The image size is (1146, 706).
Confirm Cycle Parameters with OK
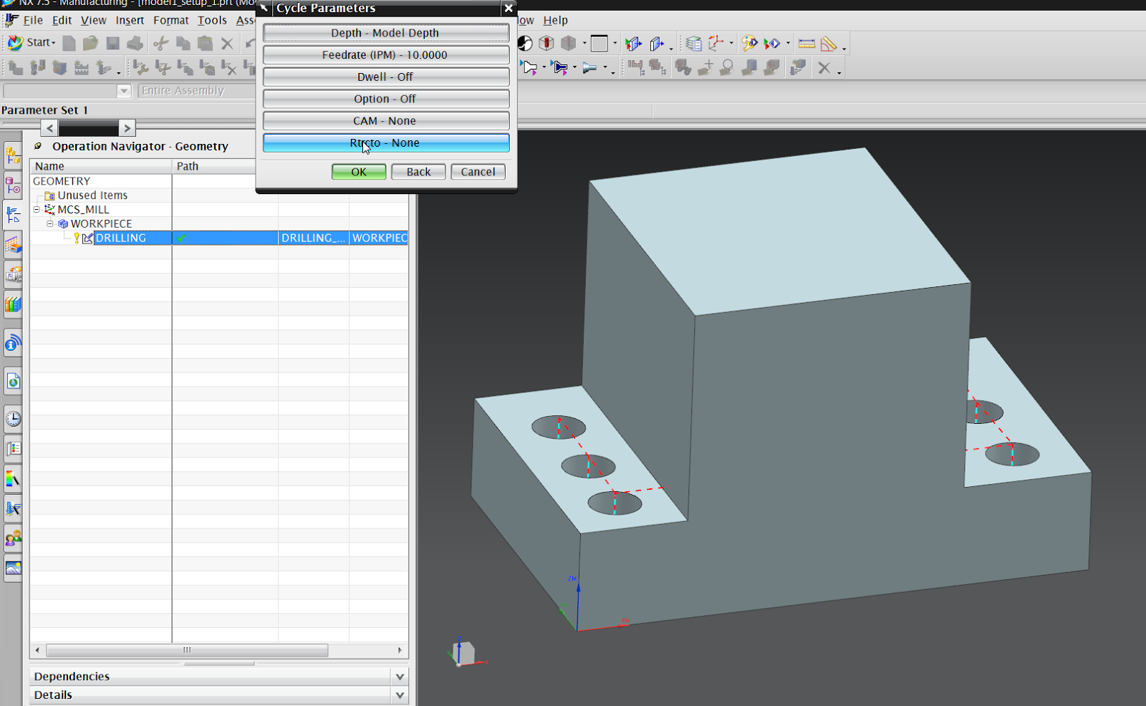pos(359,172)
